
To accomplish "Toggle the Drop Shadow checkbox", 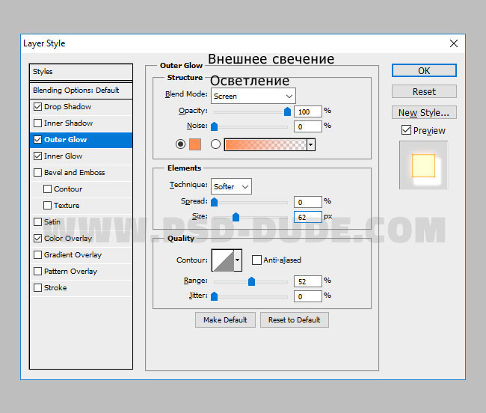I will [x=38, y=107].
